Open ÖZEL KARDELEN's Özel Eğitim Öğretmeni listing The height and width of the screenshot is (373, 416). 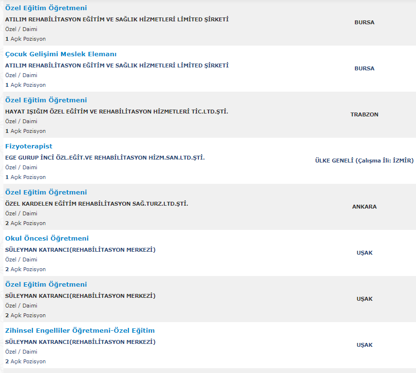click(46, 193)
